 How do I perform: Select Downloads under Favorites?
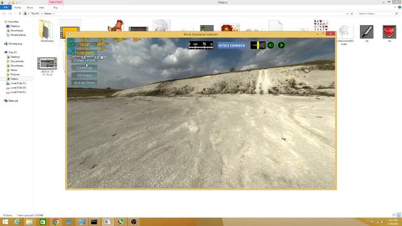pos(16,31)
